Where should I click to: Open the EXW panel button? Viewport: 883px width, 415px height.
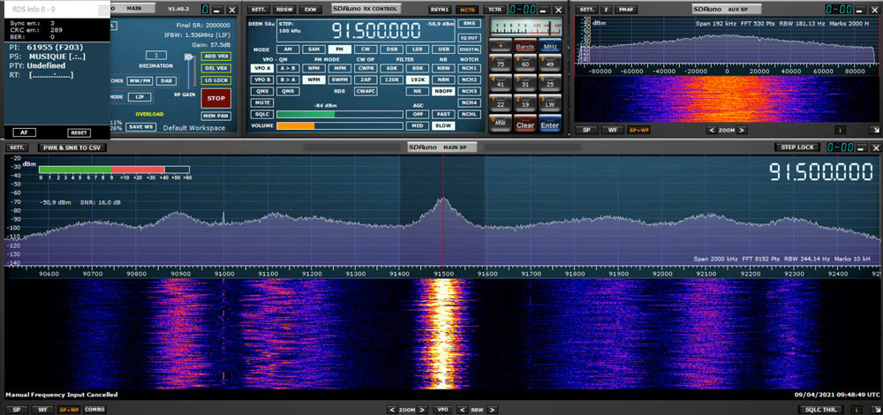click(310, 10)
